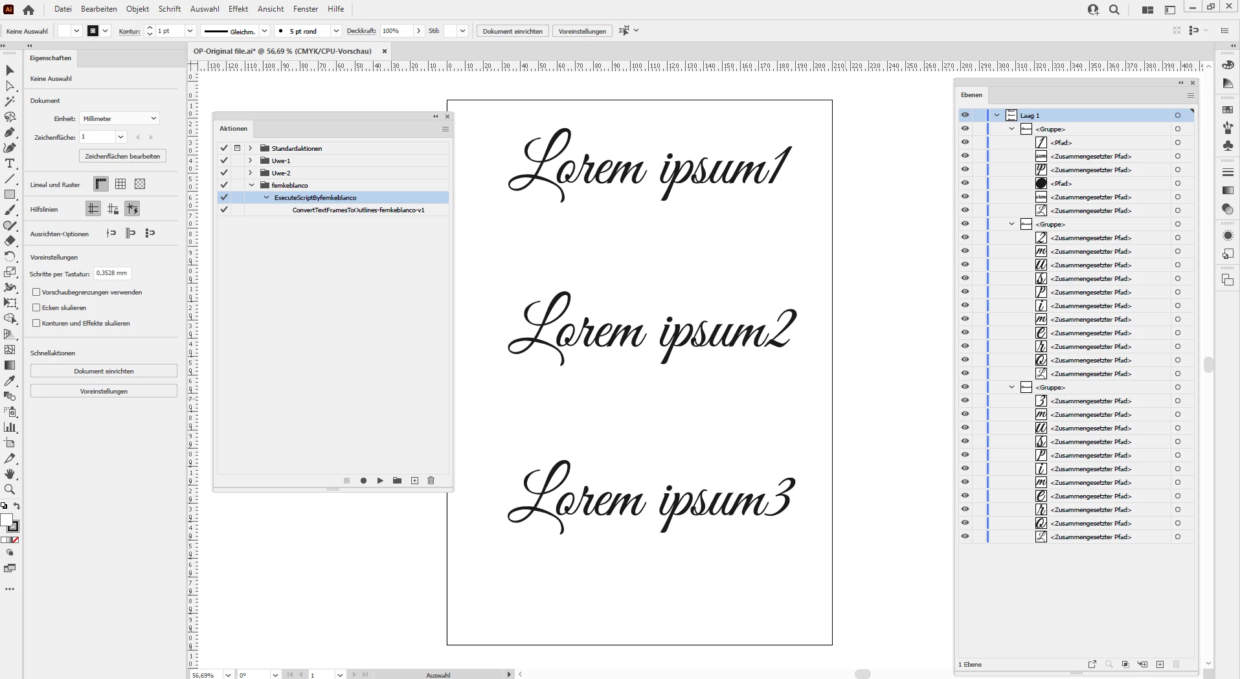Open the Ebenen panel menu
Image resolution: width=1240 pixels, height=679 pixels.
(1190, 95)
